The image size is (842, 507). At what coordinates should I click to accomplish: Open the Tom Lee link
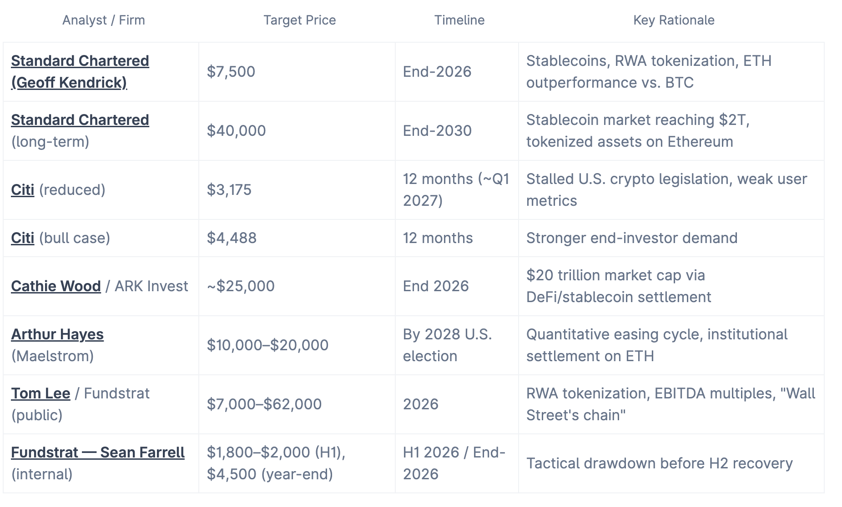(40, 393)
